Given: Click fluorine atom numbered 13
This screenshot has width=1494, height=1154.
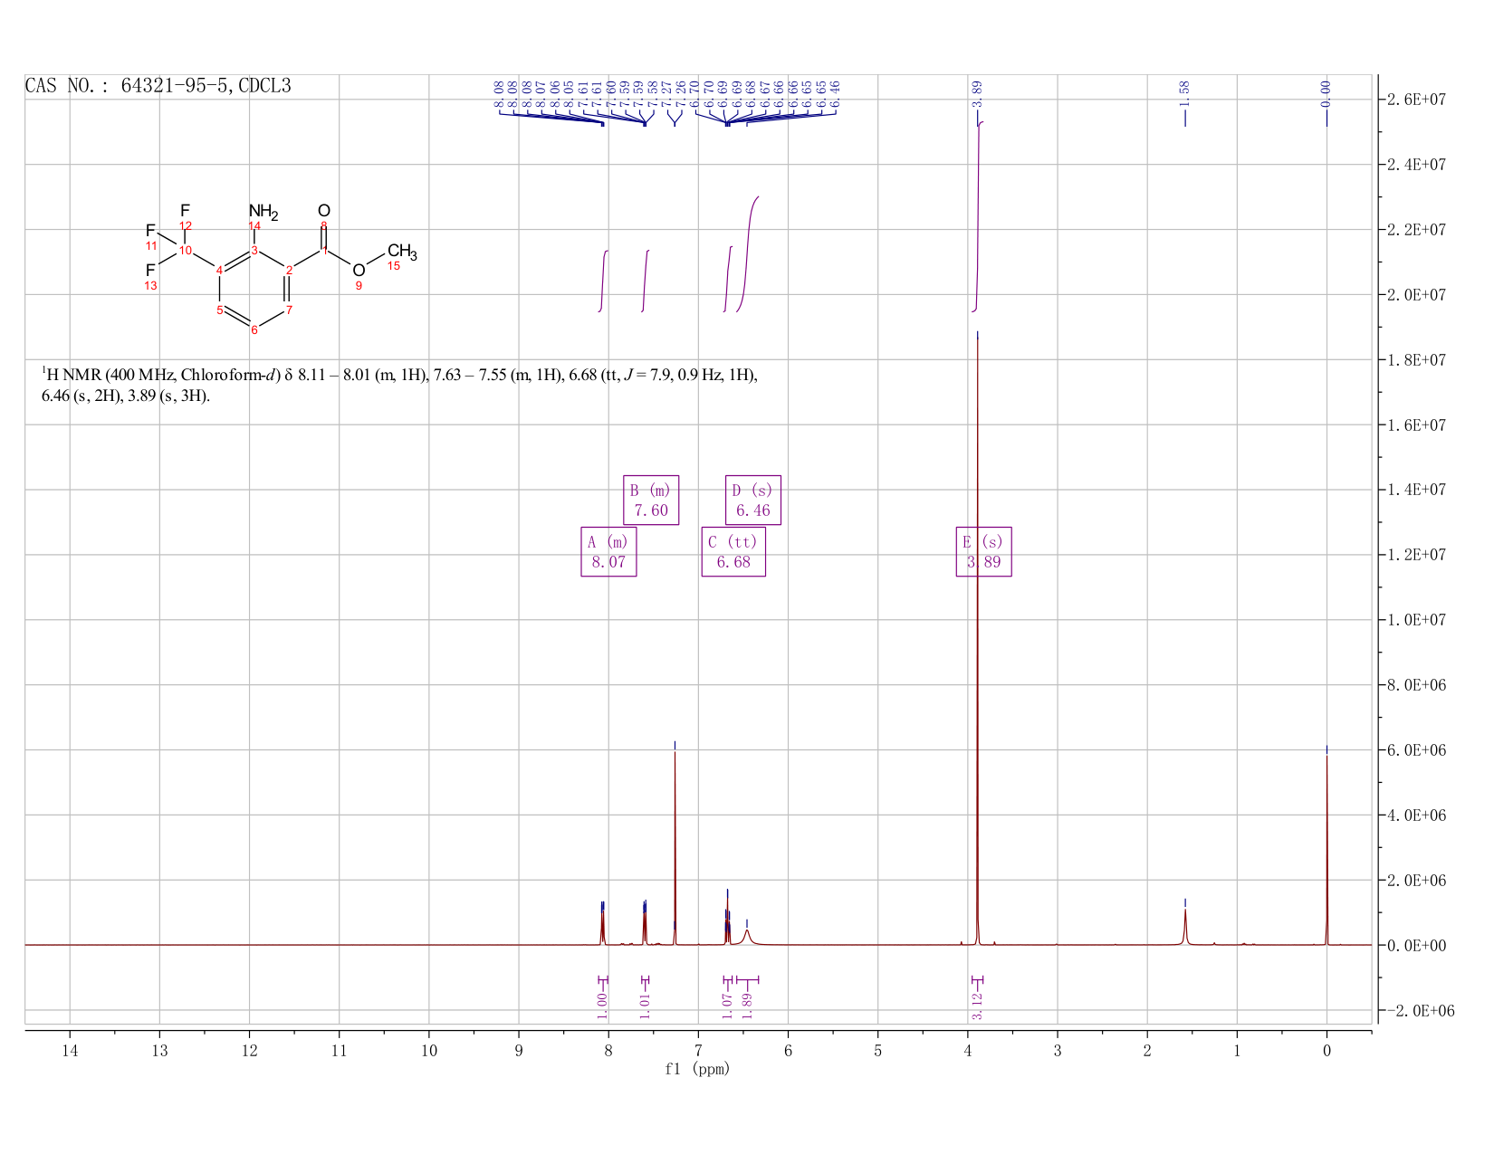Looking at the screenshot, I should pos(150,271).
